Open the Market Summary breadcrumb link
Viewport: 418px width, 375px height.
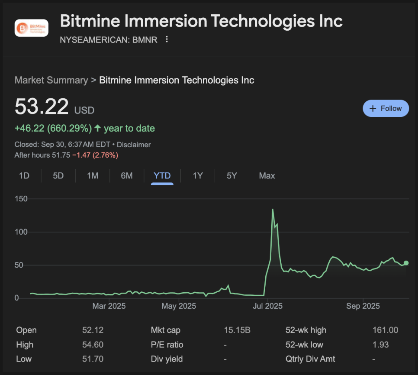point(51,80)
